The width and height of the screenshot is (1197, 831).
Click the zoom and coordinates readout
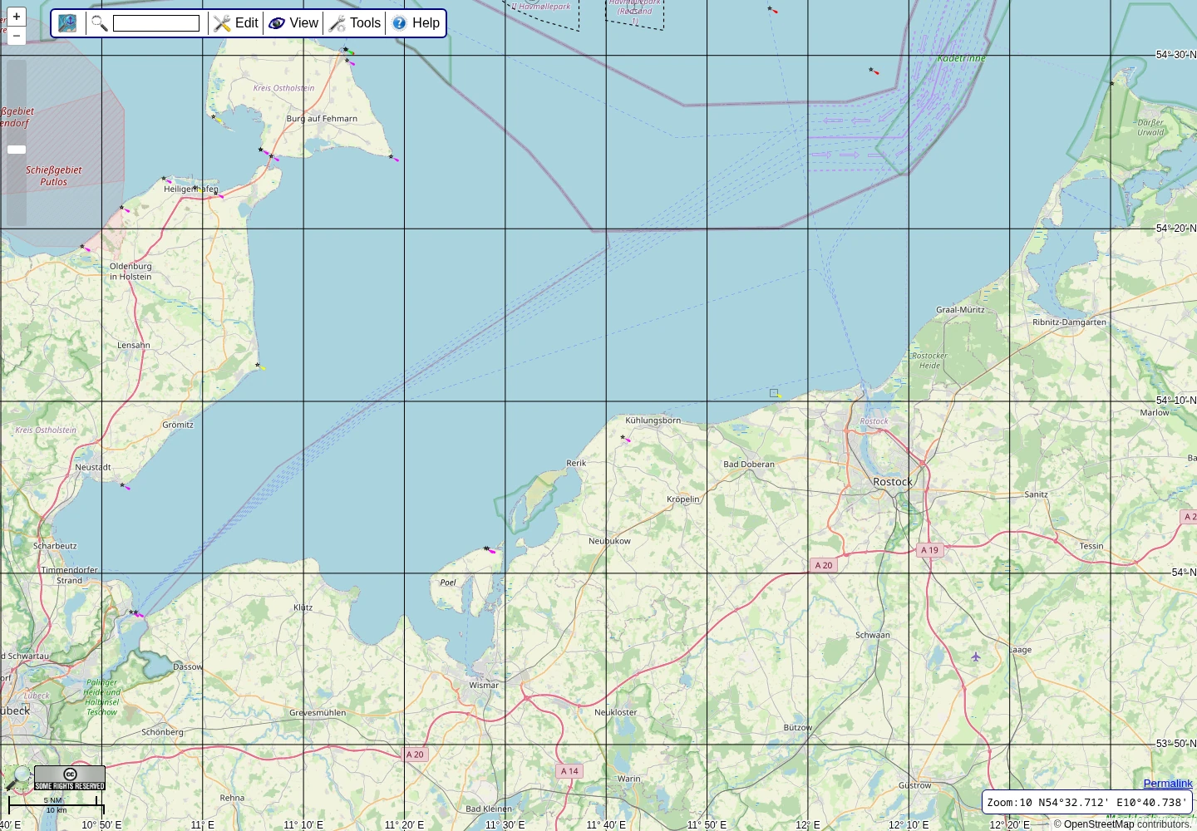[x=1087, y=802]
